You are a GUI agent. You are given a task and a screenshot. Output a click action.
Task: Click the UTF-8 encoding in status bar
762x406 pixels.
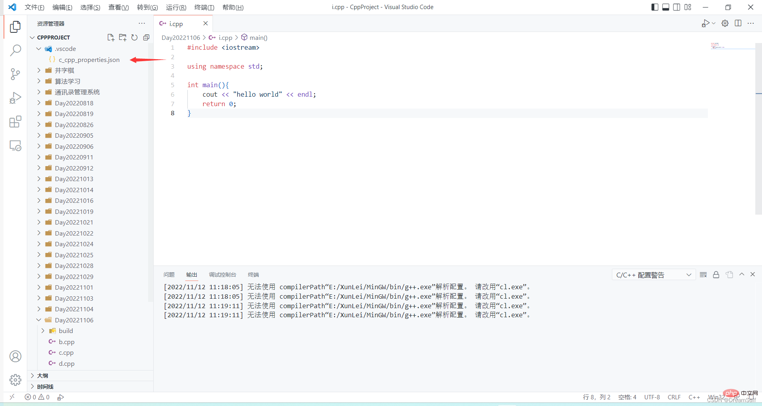pos(652,397)
